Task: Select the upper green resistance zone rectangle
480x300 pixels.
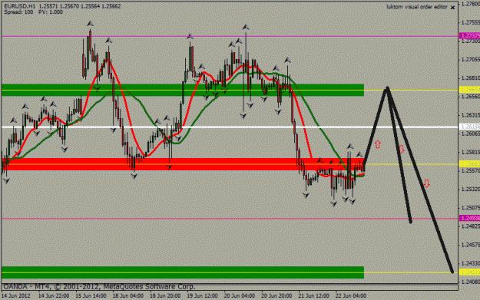Action: pyautogui.click(x=183, y=90)
